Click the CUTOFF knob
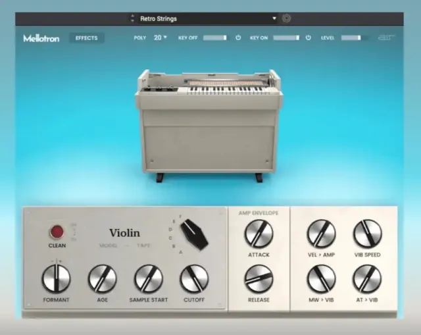This screenshot has width=421, height=335. [194, 278]
